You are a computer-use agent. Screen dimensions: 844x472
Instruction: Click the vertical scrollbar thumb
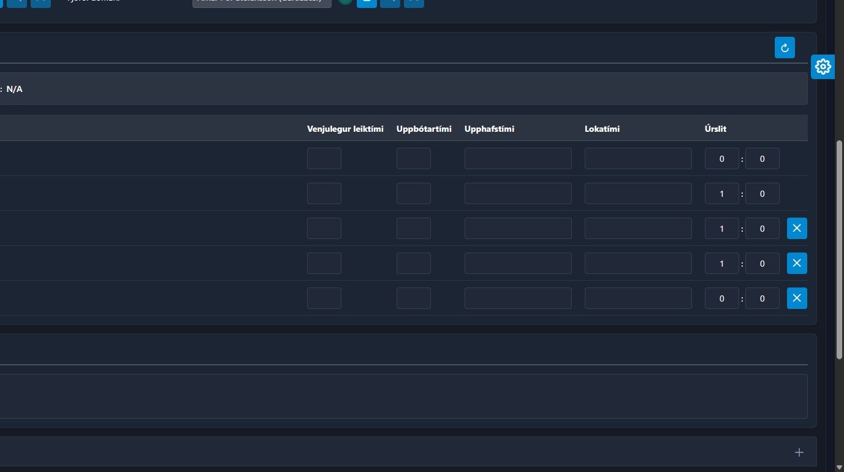click(839, 249)
